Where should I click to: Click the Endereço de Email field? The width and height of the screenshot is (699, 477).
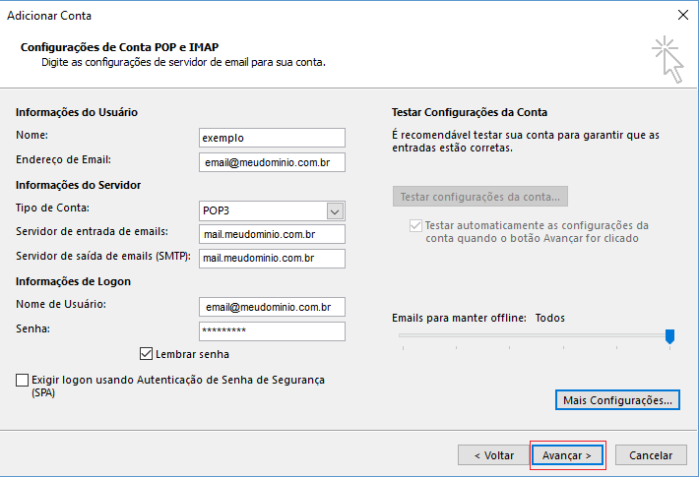271,161
